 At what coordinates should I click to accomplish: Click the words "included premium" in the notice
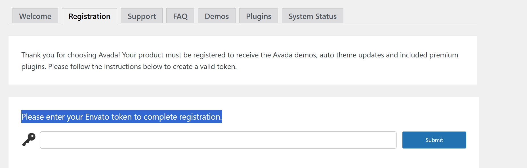(x=429, y=55)
